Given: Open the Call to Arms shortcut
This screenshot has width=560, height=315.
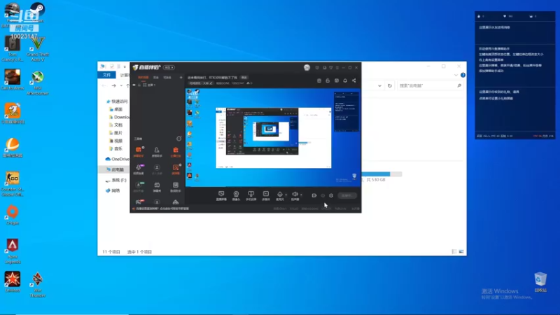Looking at the screenshot, I should [x=13, y=80].
